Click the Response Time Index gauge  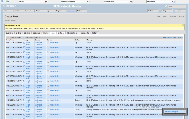pos(76,1)
